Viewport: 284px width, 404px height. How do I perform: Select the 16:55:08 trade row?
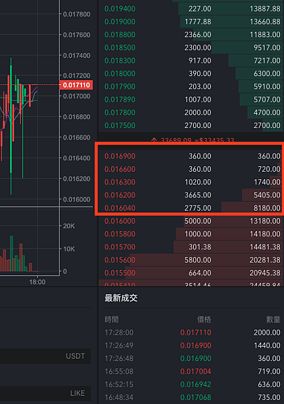[x=192, y=371]
